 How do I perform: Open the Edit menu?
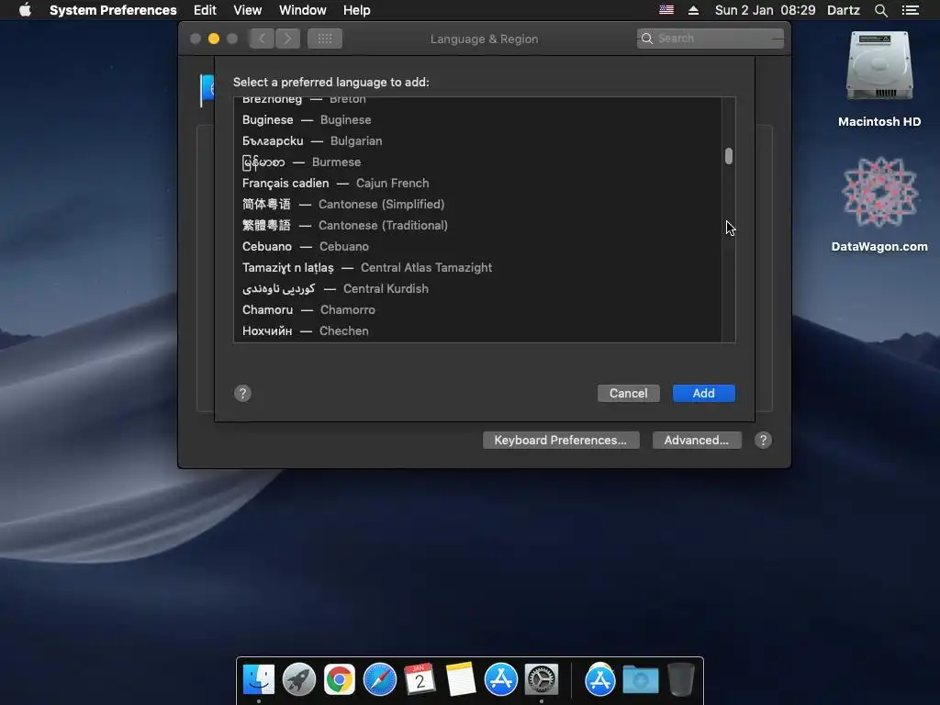[x=205, y=10]
